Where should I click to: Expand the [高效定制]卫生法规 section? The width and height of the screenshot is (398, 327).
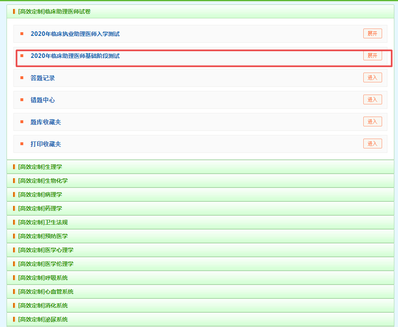[x=43, y=222]
